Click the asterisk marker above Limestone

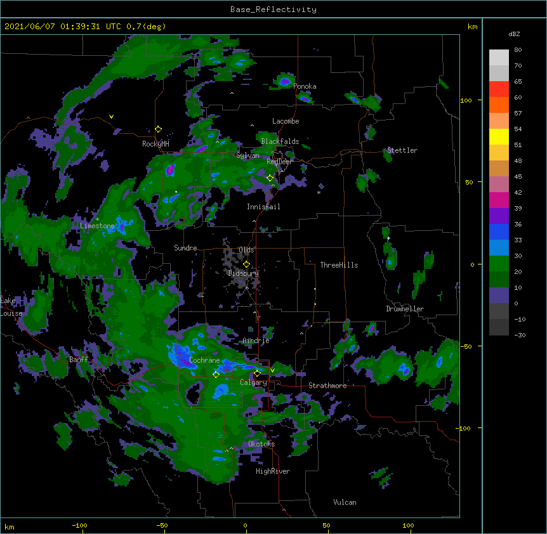pyautogui.click(x=97, y=219)
